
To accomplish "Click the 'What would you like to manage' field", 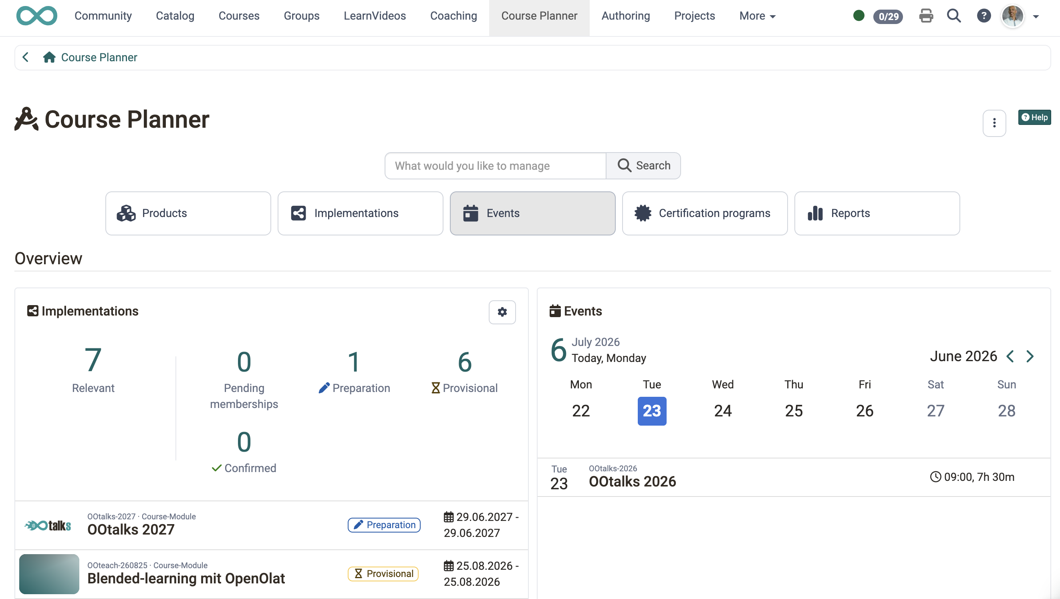I will click(496, 166).
